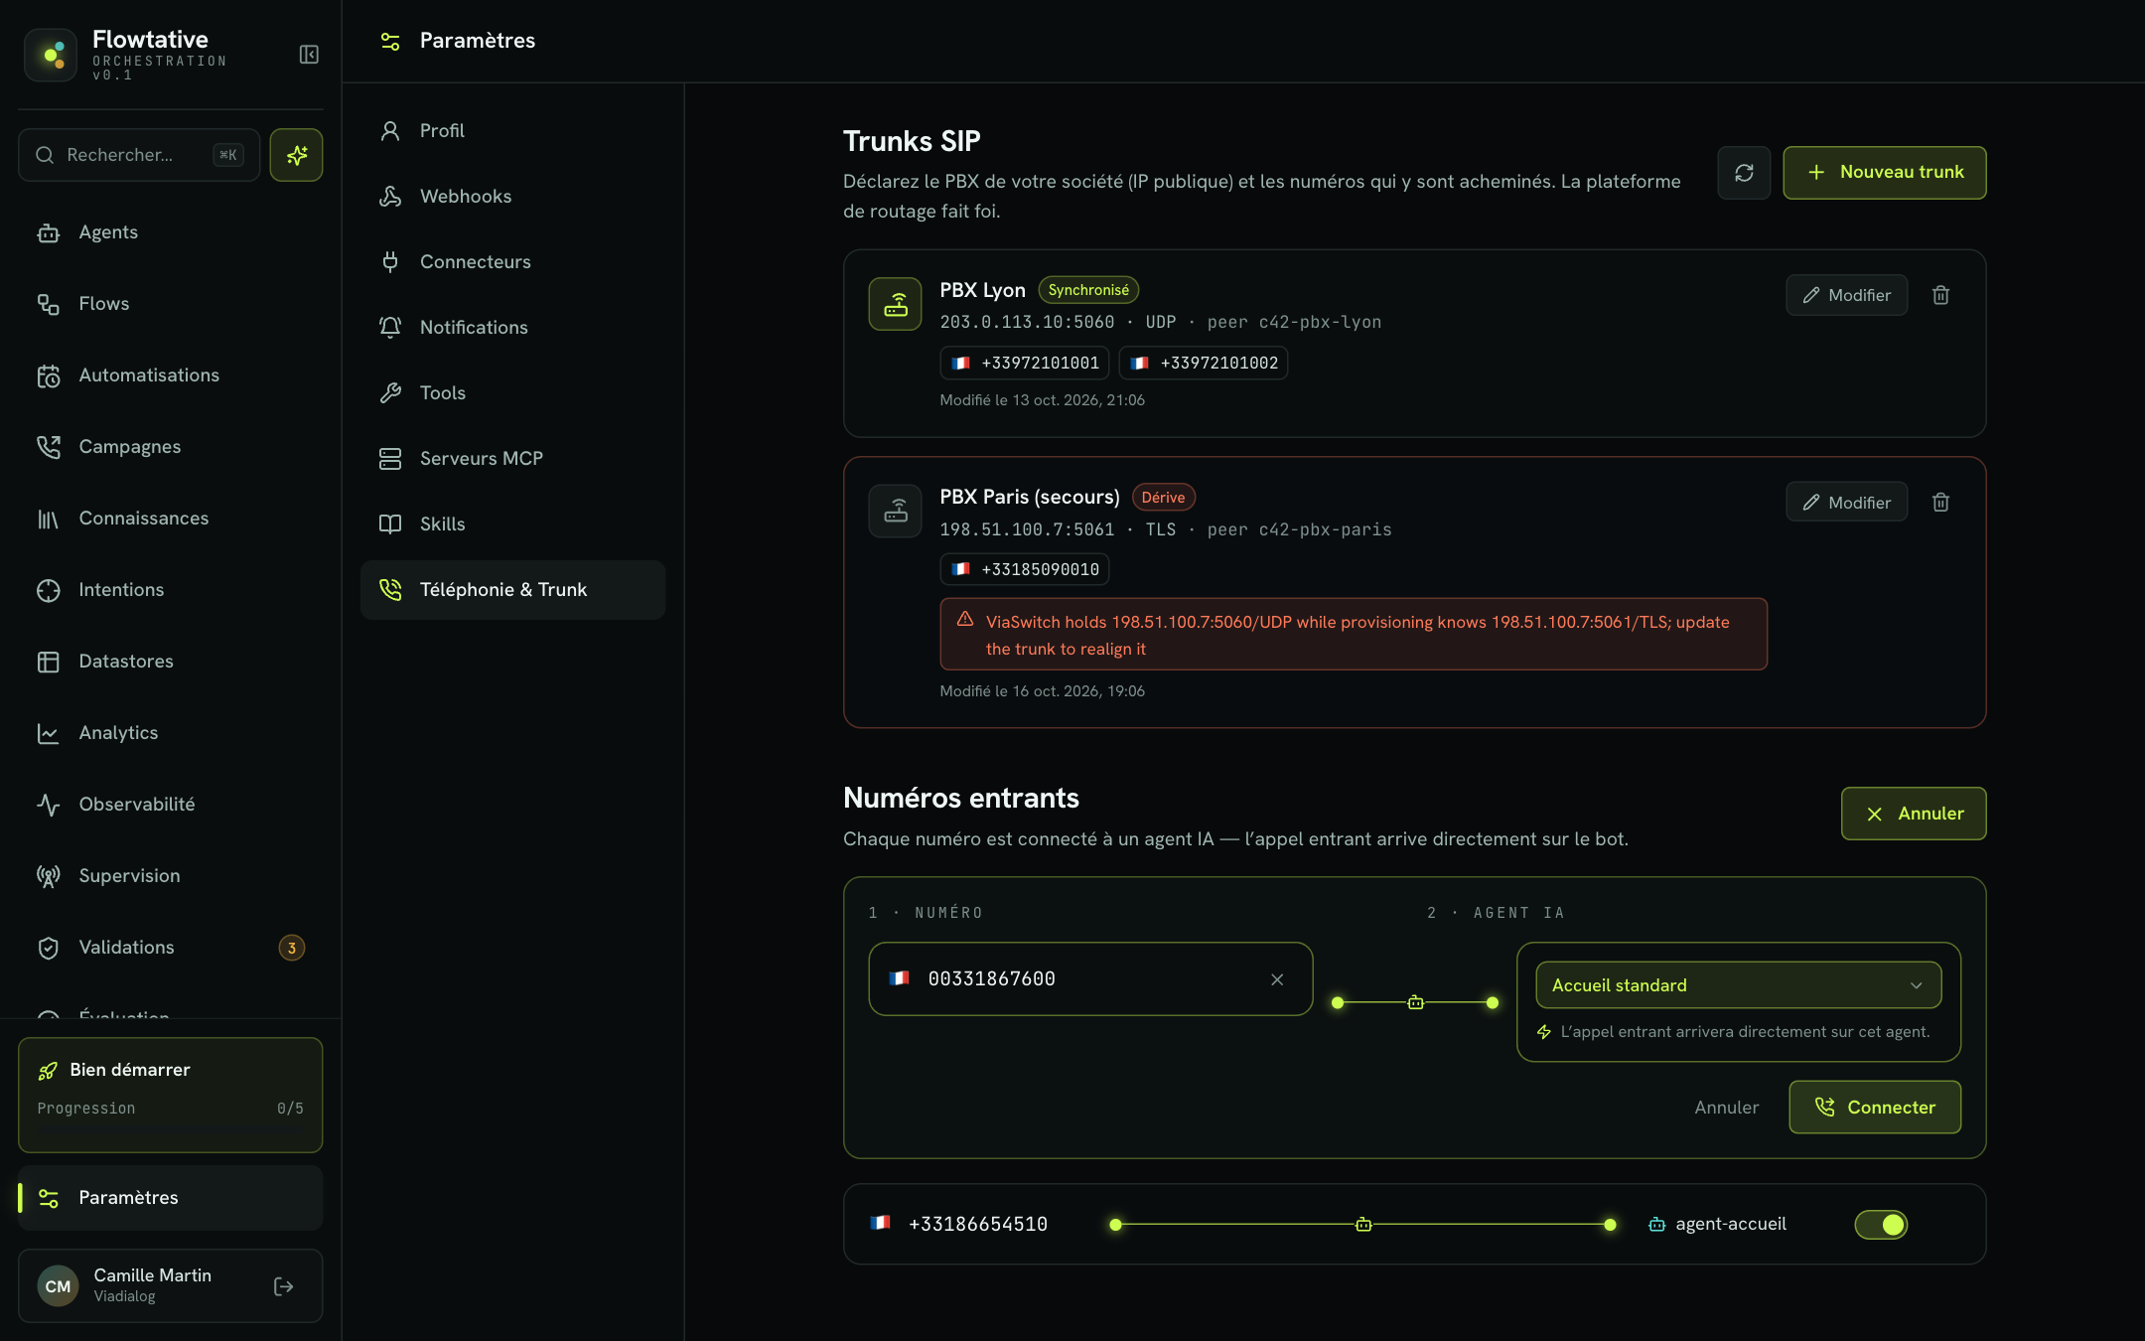Modify the PBX Paris (secours) trunk
Image resolution: width=2145 pixels, height=1341 pixels.
[1846, 503]
